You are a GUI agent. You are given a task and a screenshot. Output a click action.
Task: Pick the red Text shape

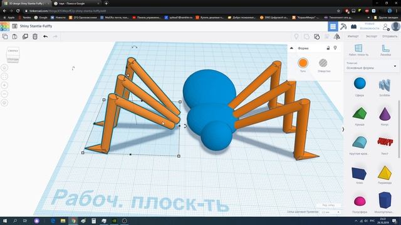tap(385, 141)
